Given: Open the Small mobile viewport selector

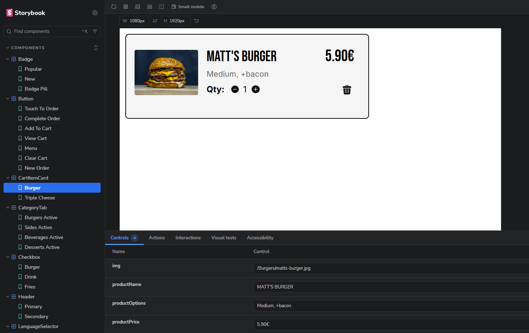Looking at the screenshot, I should click(188, 6).
